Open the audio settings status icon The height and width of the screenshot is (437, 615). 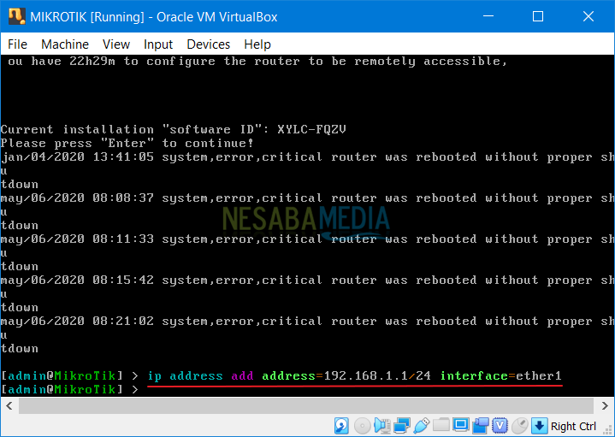[381, 426]
